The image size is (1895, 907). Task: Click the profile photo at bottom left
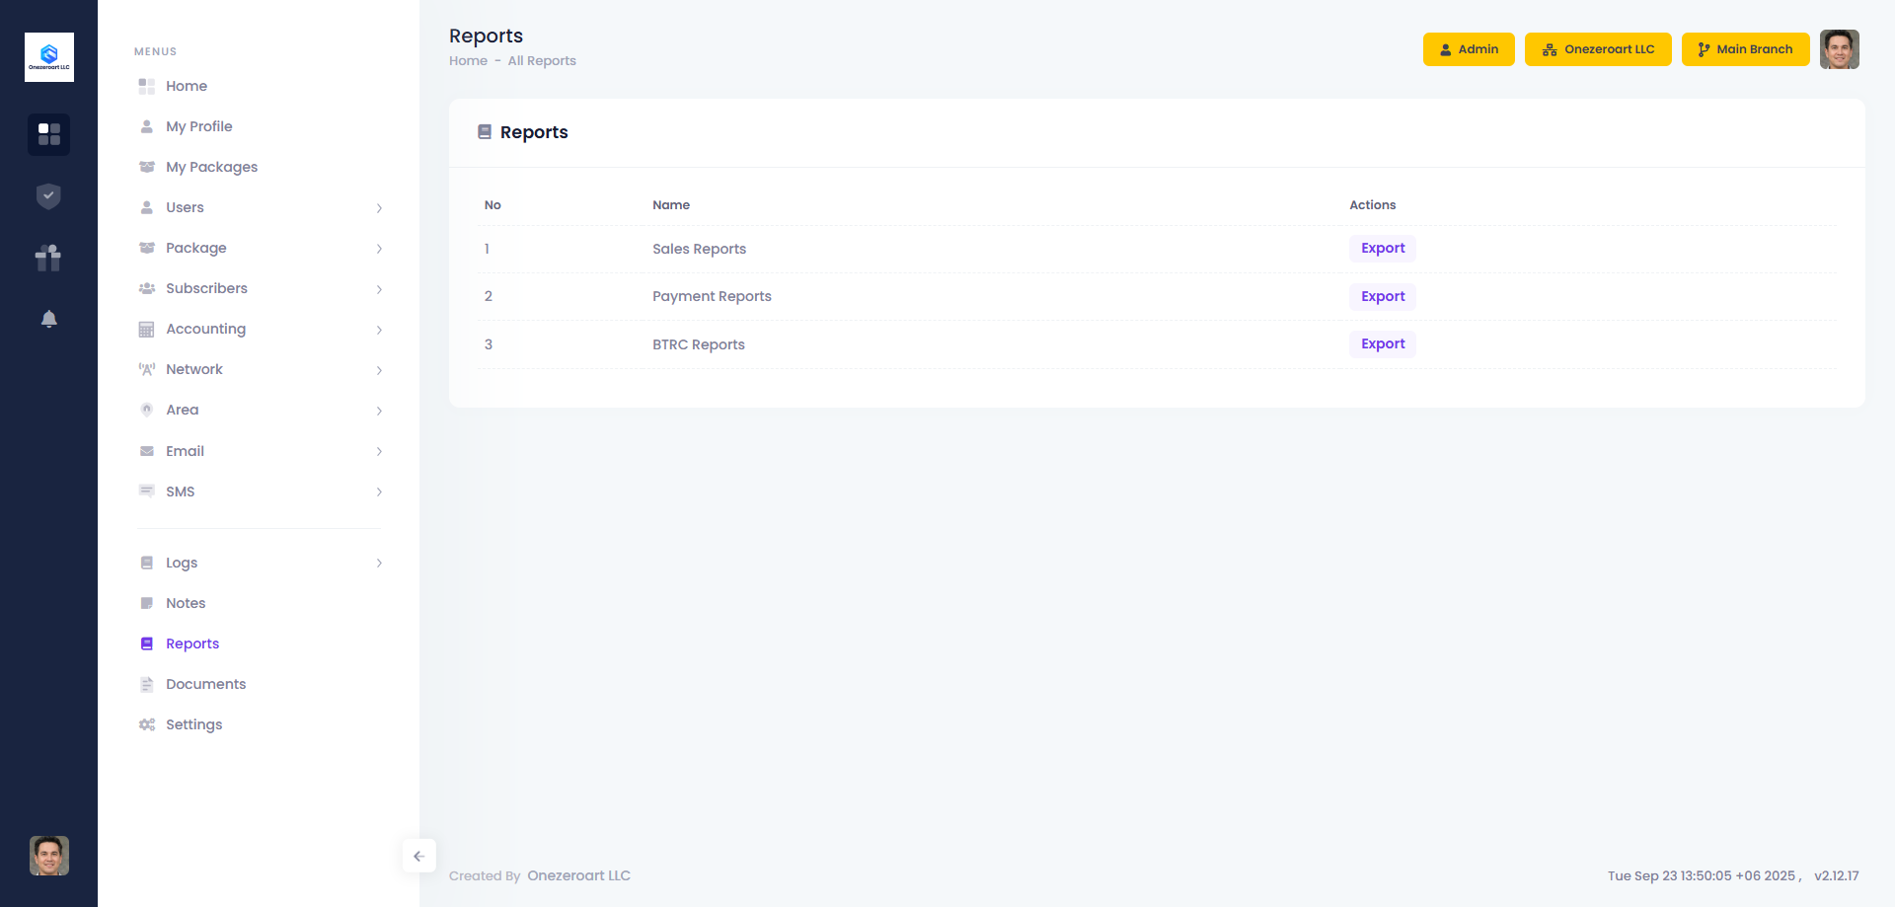tap(48, 856)
